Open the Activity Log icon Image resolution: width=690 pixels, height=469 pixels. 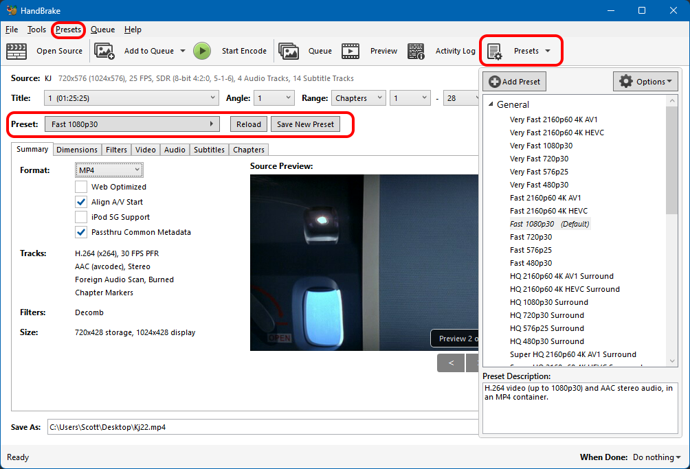click(x=416, y=51)
